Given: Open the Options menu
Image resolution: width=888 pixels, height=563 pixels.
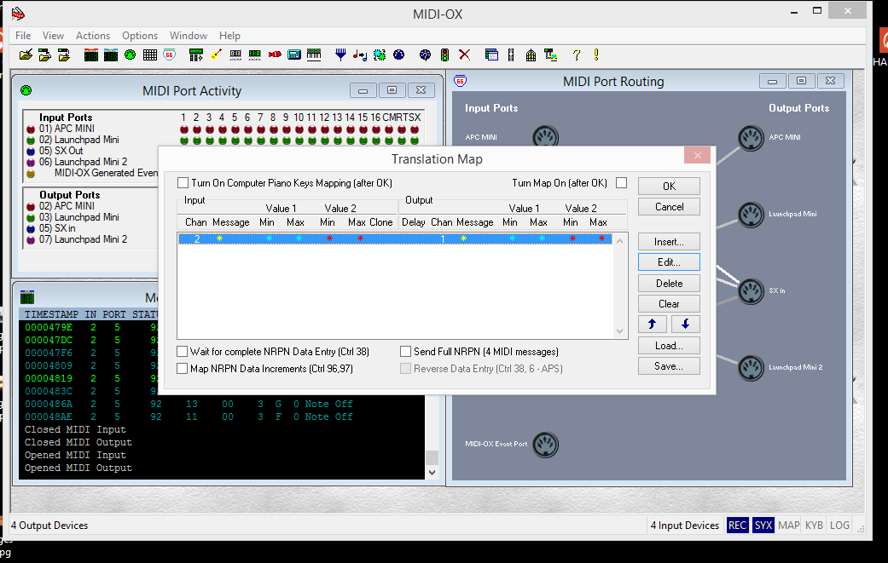Looking at the screenshot, I should tap(140, 36).
